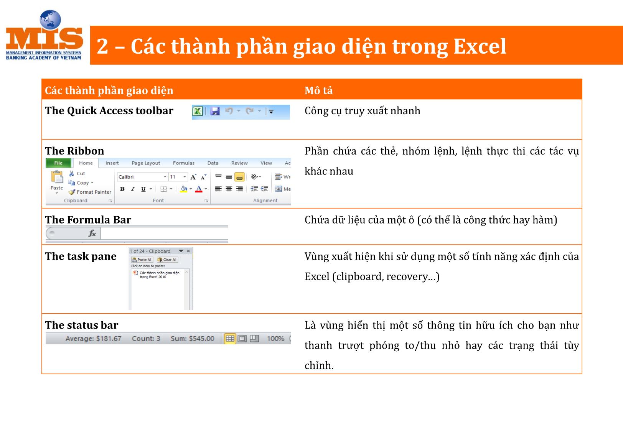This screenshot has width=623, height=431.
Task: Switch to the View ribbon tab
Action: click(266, 163)
